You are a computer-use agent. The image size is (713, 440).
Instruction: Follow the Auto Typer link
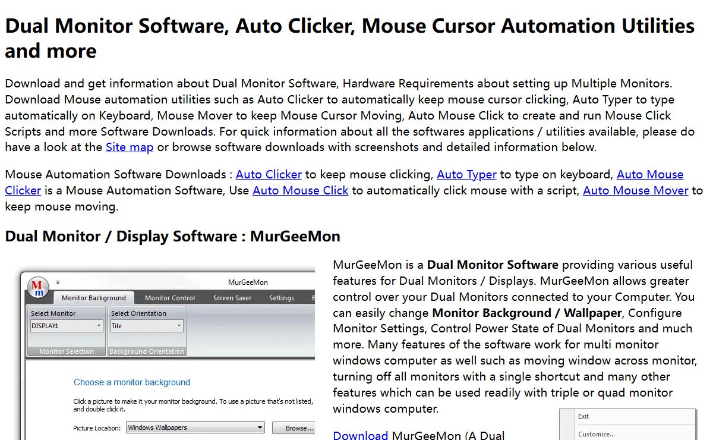[466, 174]
